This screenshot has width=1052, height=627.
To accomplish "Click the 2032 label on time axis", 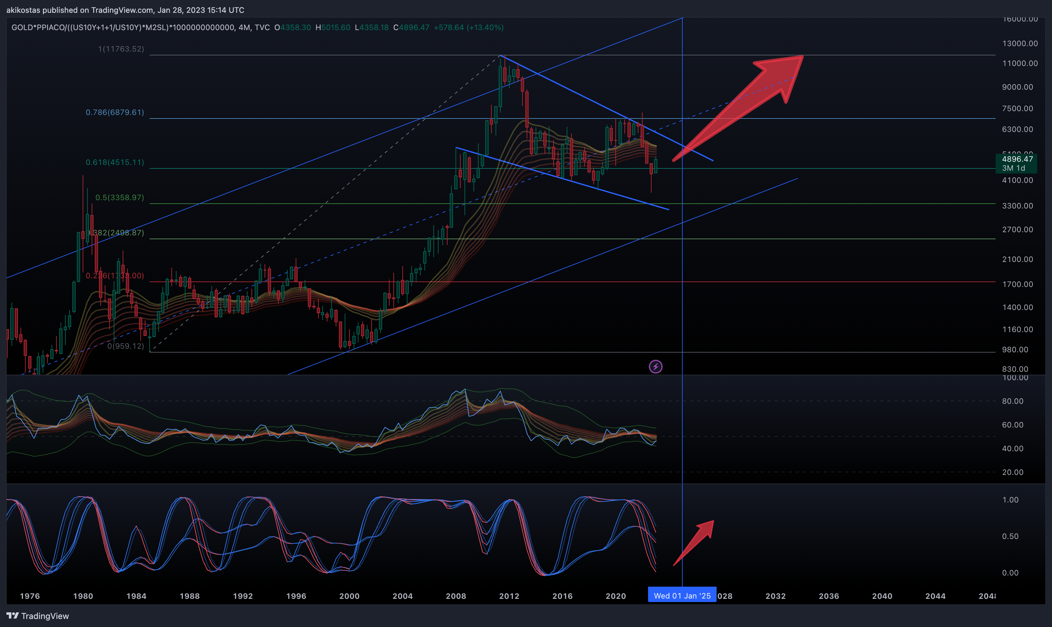I will [776, 596].
